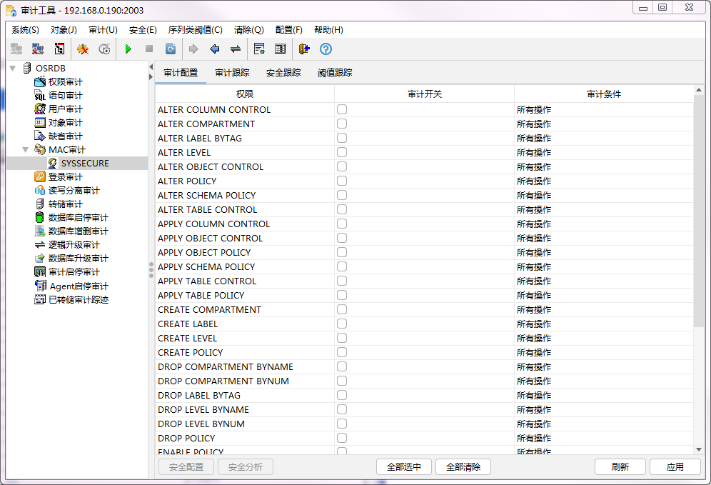This screenshot has height=485, width=711.
Task: Click the green start (play) toolbar icon
Action: tap(128, 49)
